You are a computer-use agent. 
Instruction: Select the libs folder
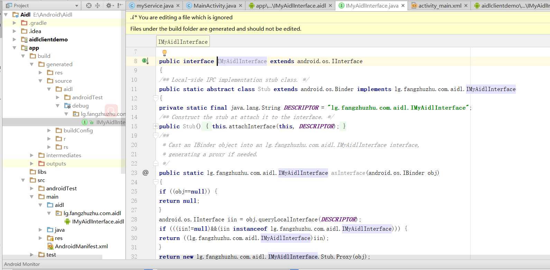42,172
